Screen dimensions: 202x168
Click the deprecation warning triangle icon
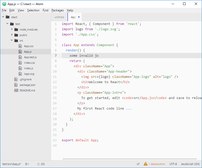[x=145, y=164]
